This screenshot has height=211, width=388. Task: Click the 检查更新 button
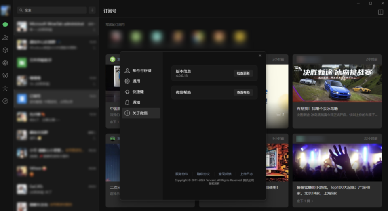[x=243, y=73]
